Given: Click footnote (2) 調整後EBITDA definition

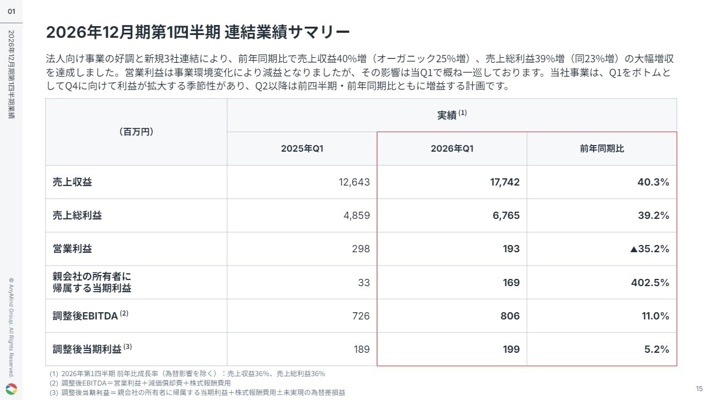Looking at the screenshot, I should click(x=140, y=383).
